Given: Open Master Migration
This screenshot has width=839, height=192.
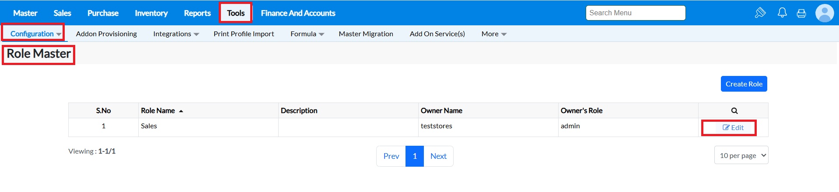Looking at the screenshot, I should point(366,34).
